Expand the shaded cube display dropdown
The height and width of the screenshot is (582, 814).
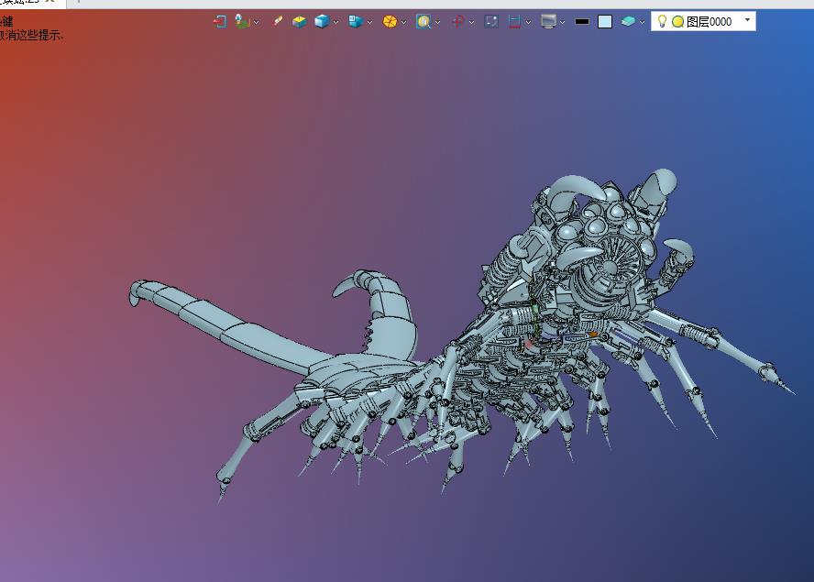pyautogui.click(x=335, y=22)
